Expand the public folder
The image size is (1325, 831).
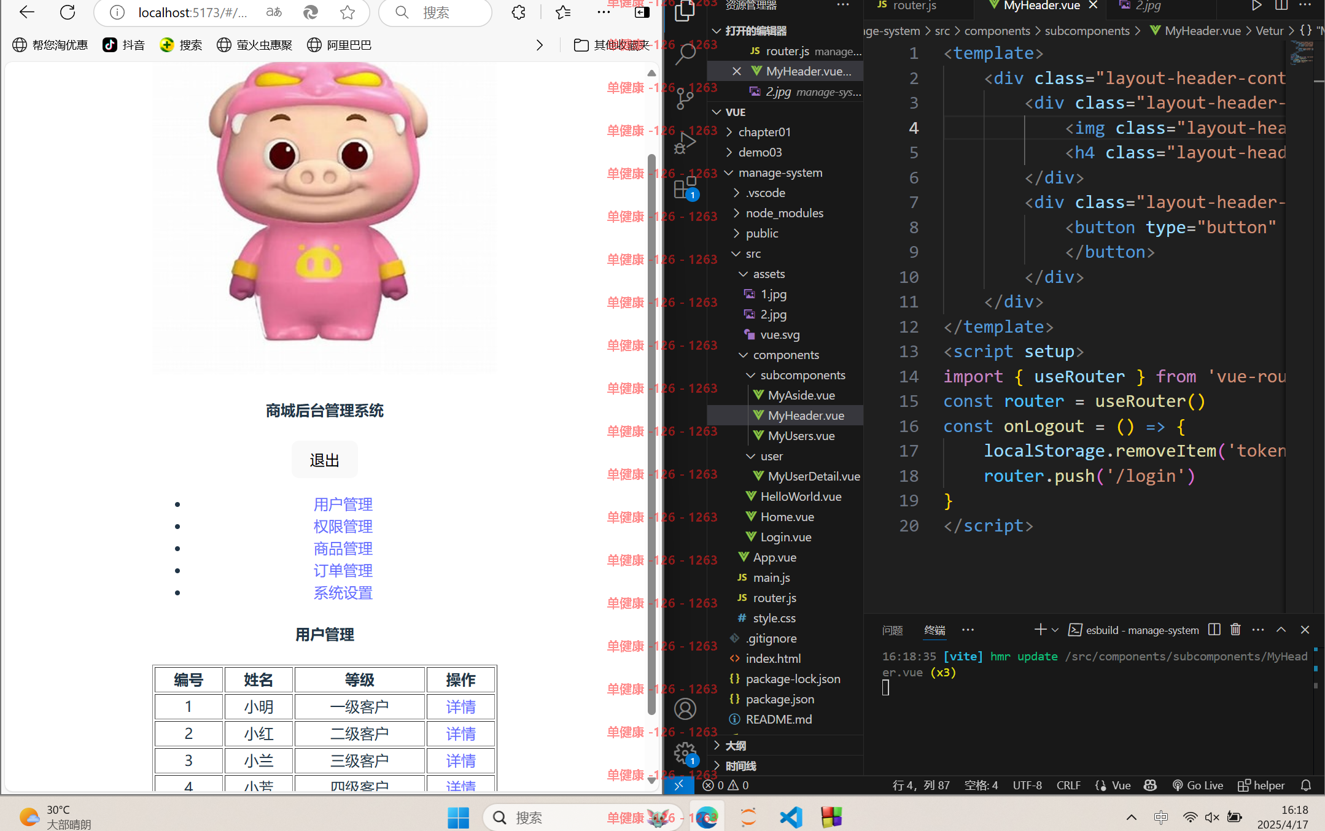pos(737,233)
